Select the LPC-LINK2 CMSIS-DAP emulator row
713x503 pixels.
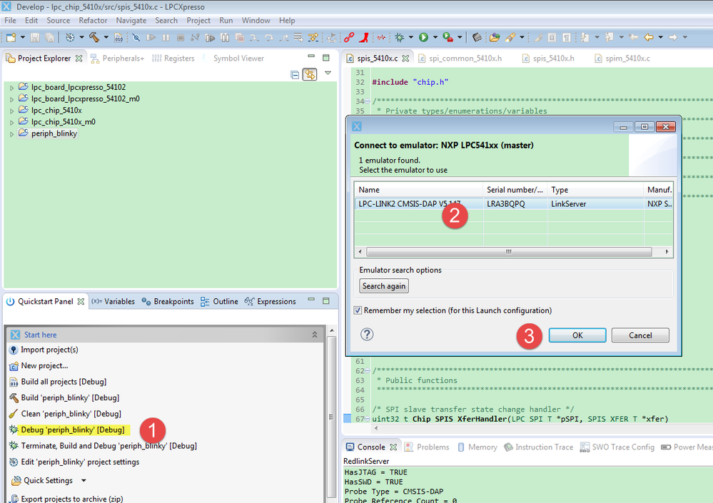pos(513,203)
